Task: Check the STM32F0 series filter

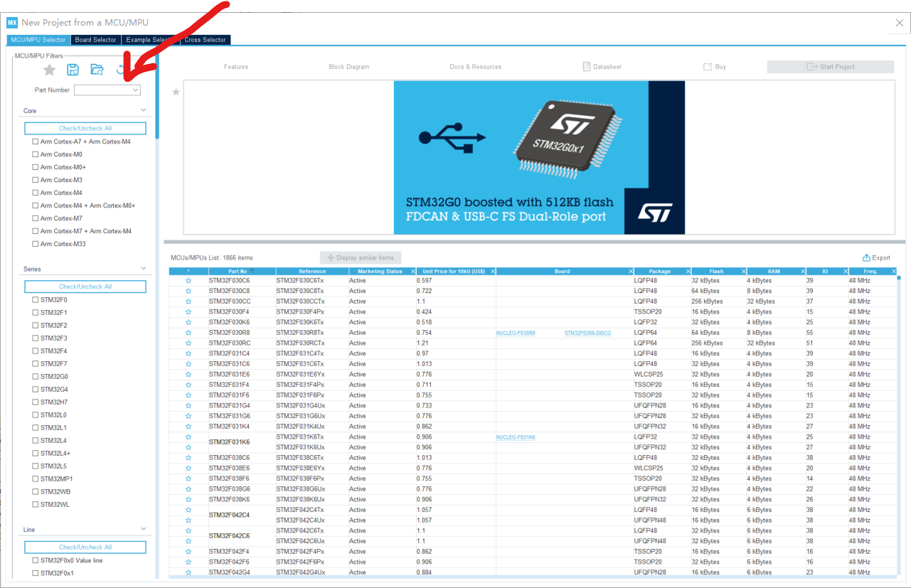Action: (x=36, y=300)
